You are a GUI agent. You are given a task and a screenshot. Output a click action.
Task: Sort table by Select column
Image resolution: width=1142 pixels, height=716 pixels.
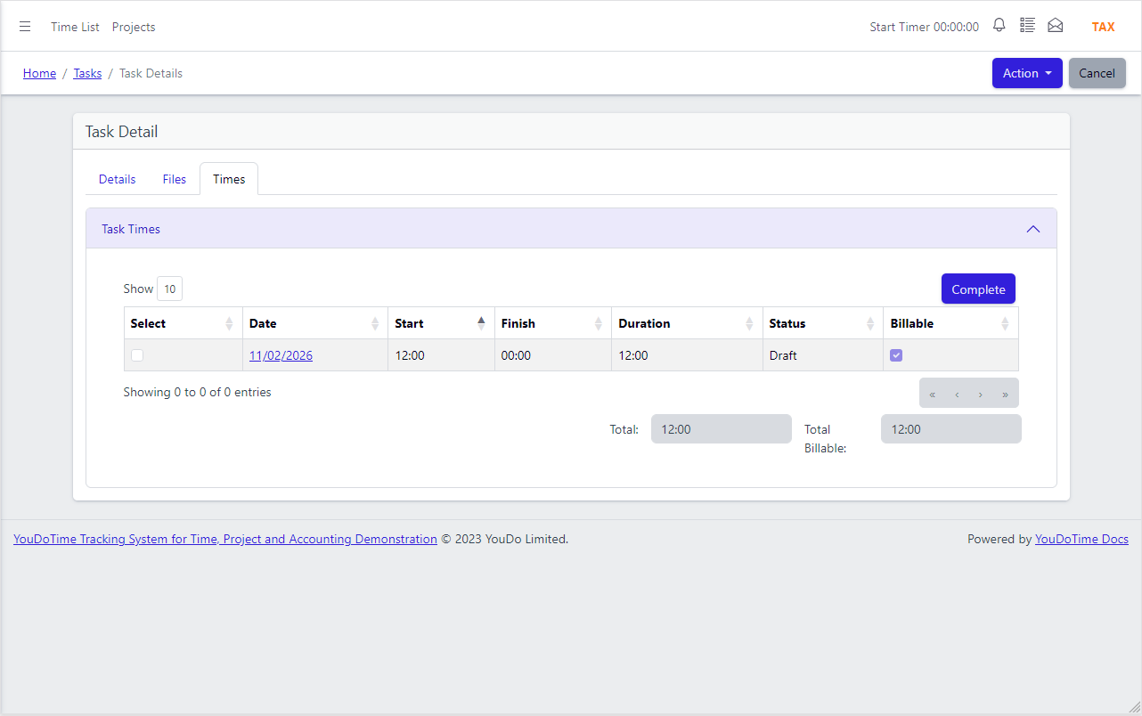click(x=184, y=323)
